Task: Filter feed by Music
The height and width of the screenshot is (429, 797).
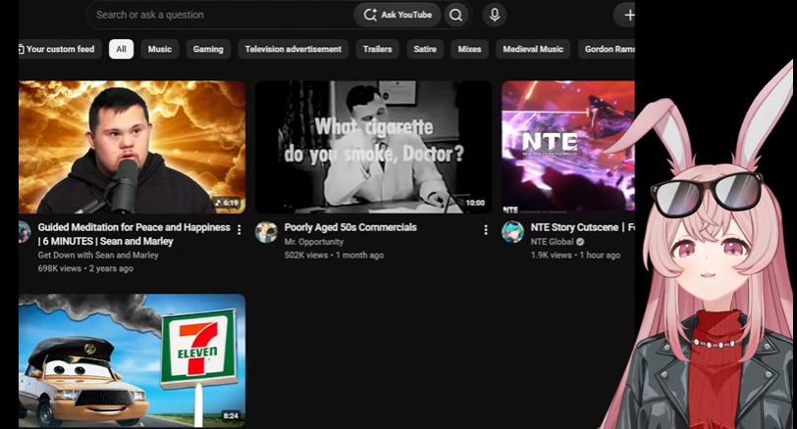Action: 160,49
